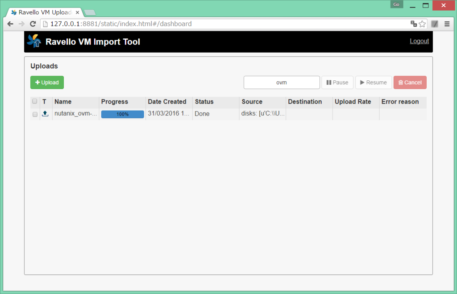
Task: Bookmark page using the star icon
Action: (x=422, y=24)
